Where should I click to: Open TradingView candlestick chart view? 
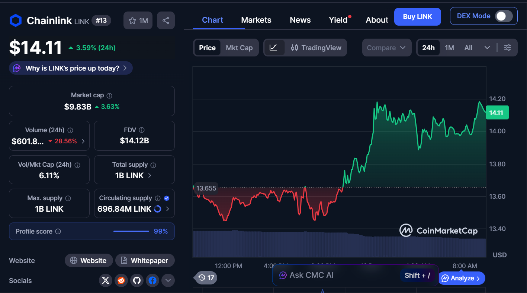pyautogui.click(x=316, y=48)
